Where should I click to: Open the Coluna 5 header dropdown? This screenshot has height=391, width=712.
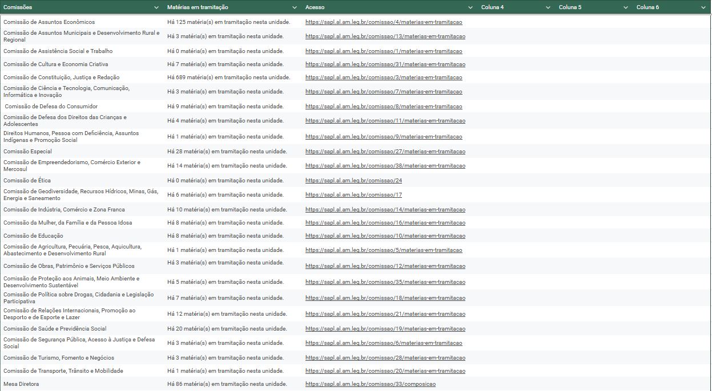626,7
